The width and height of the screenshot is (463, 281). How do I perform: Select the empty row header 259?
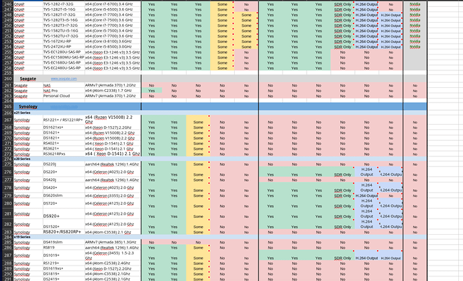pos(7,73)
